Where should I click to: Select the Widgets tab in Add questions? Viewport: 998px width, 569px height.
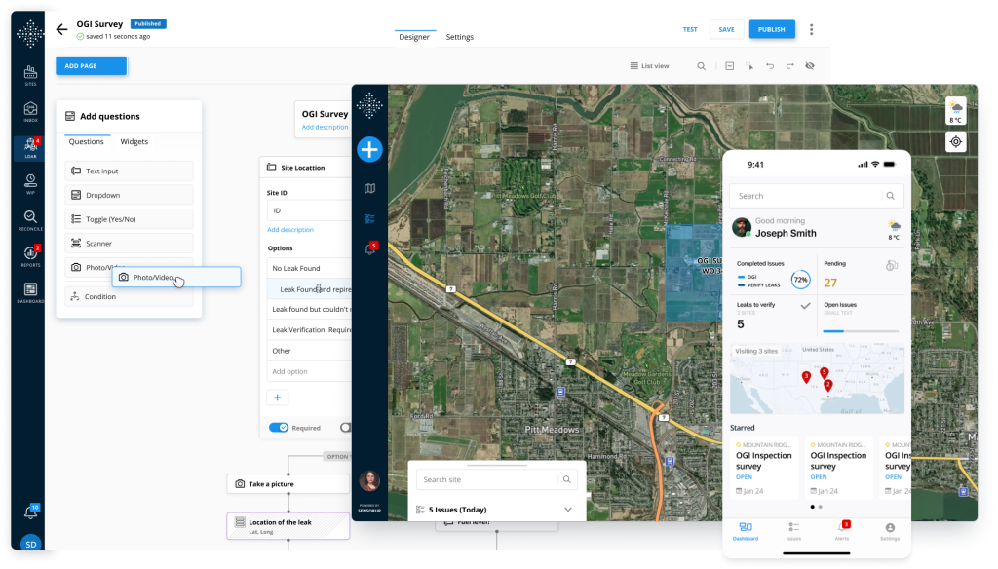pos(134,142)
